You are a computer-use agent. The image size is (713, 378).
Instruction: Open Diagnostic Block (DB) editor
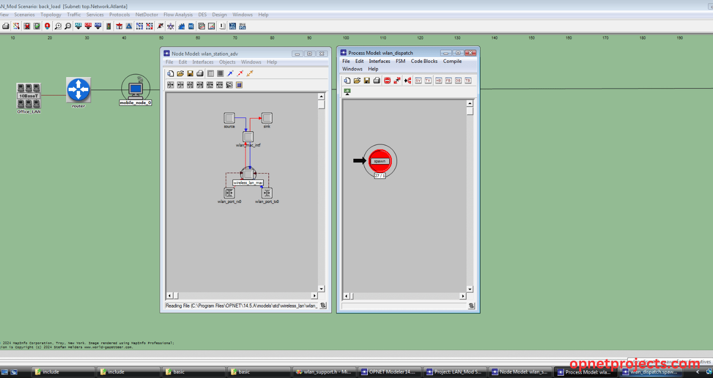(458, 81)
